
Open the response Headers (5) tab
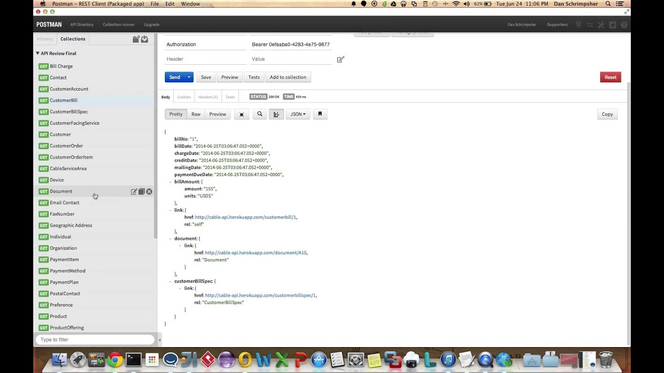click(x=208, y=97)
